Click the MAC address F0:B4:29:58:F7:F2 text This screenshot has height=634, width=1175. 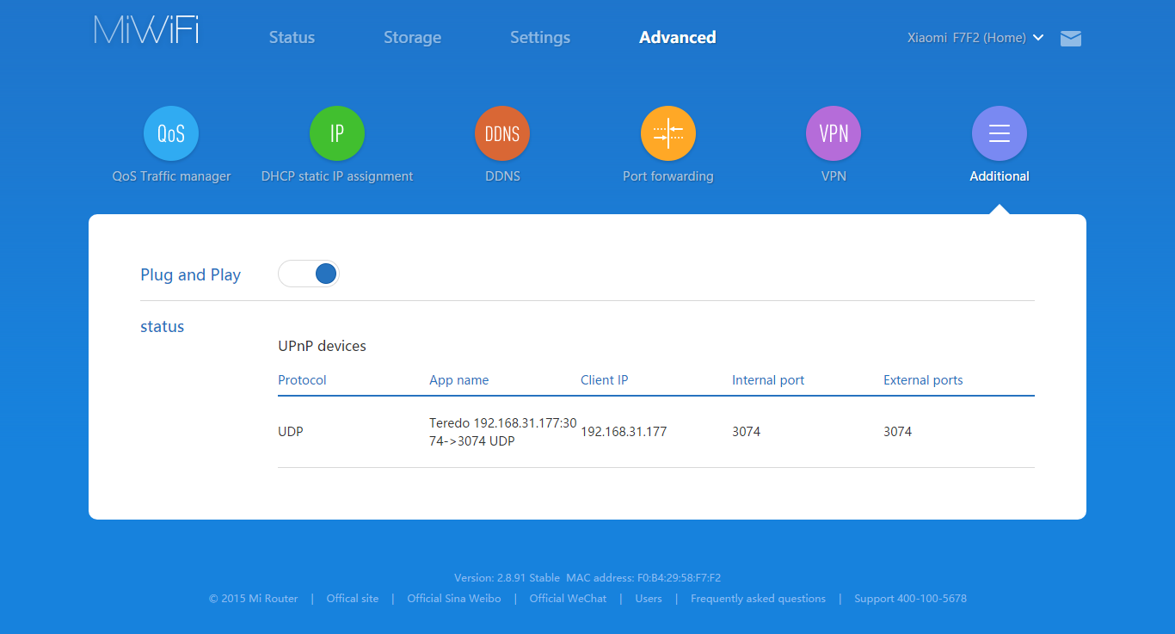coord(643,578)
